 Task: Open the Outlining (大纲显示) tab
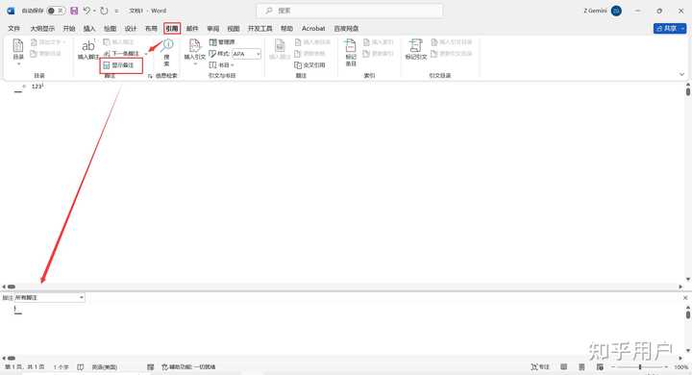pyautogui.click(x=42, y=28)
